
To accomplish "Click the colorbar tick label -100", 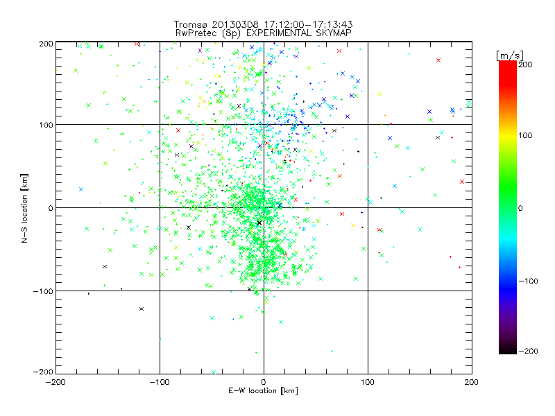I will coord(528,281).
